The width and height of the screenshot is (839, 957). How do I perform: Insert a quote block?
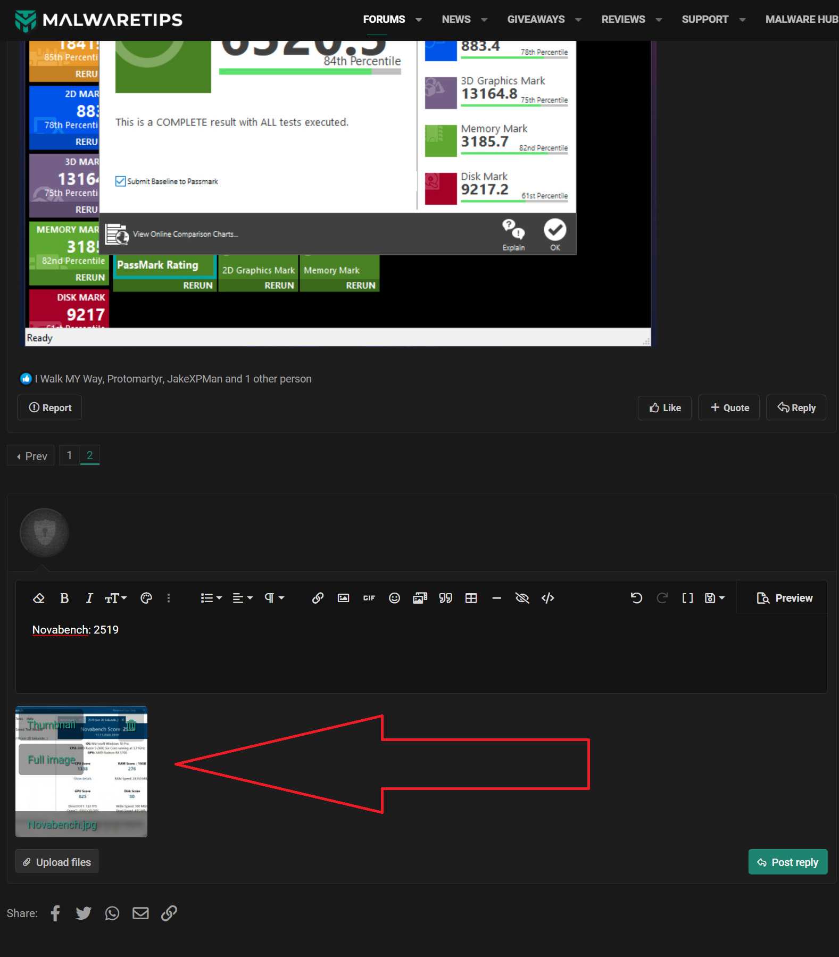point(445,598)
